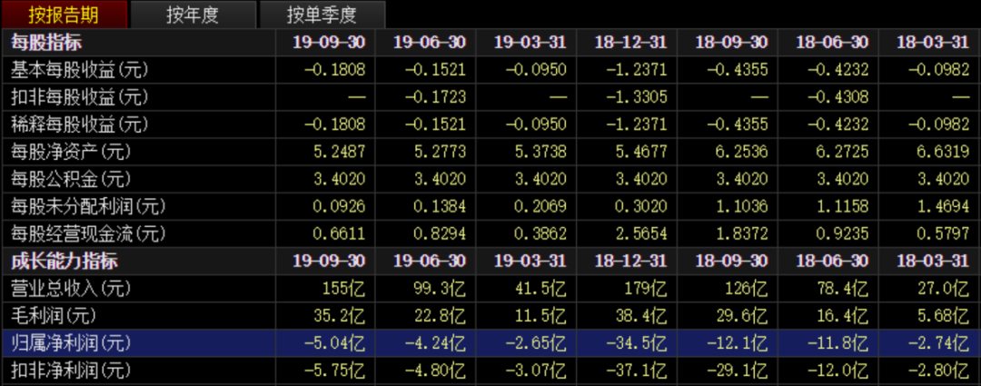Click the -34.5亿 归属净利润 value

(x=639, y=343)
